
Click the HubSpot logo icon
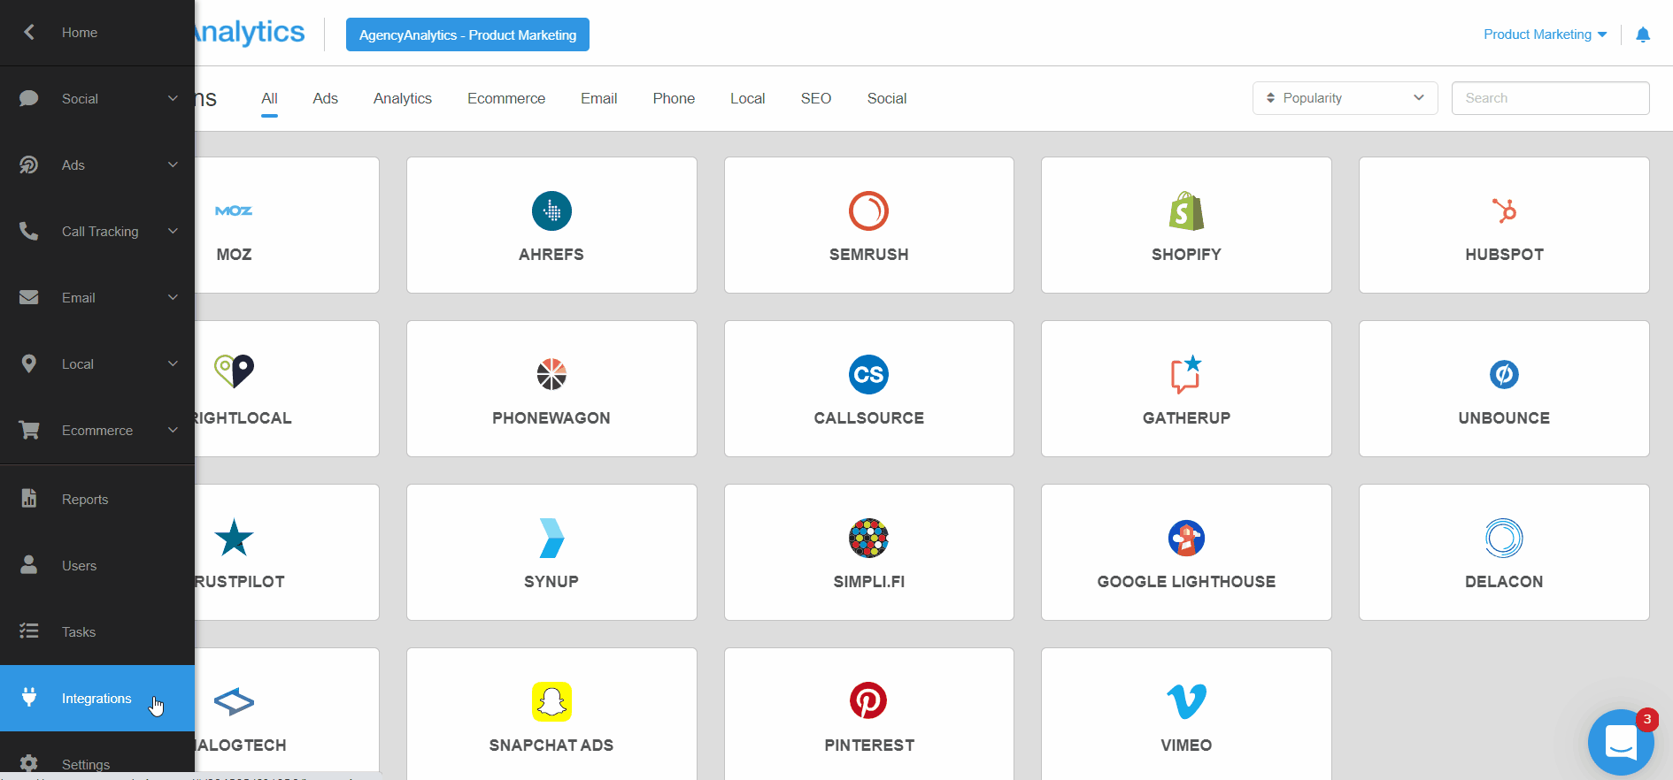coord(1504,210)
